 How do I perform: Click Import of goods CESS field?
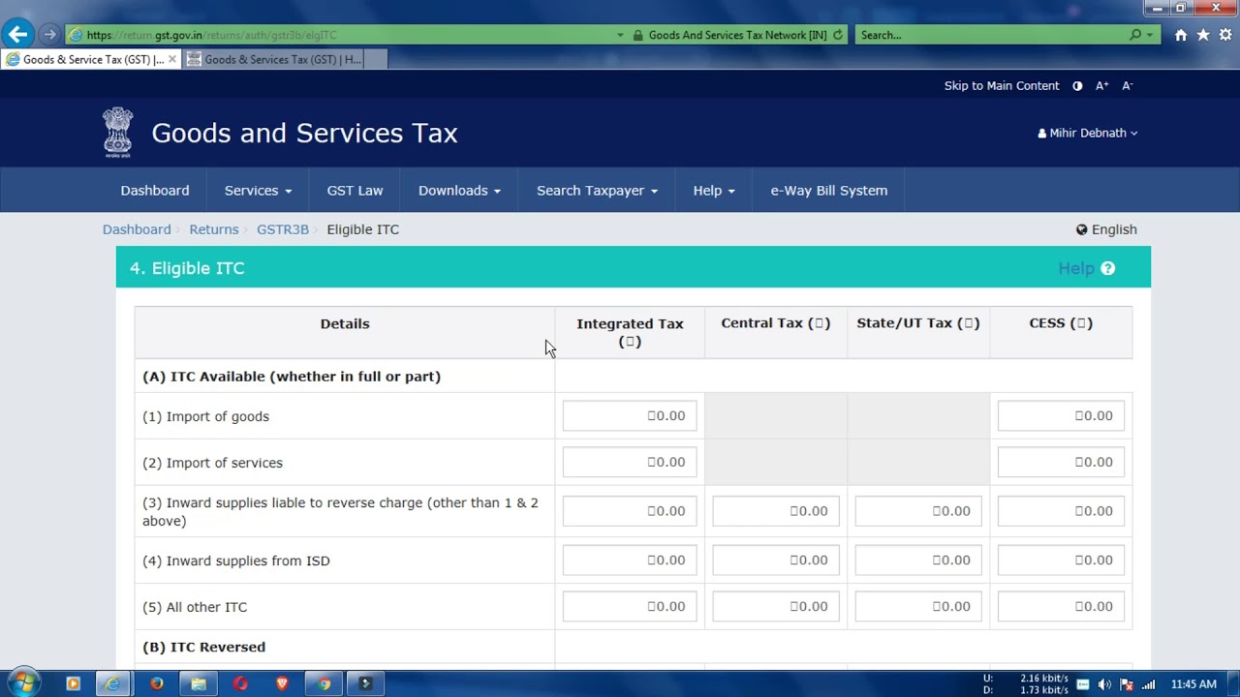pyautogui.click(x=1061, y=416)
